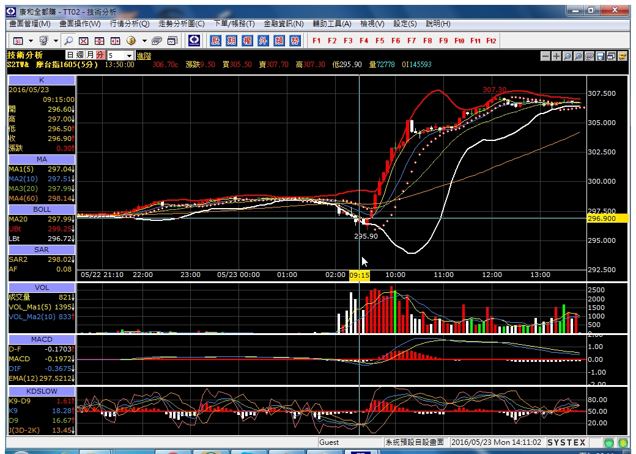Click the F5 shortcut button
The width and height of the screenshot is (636, 454).
tap(380, 40)
